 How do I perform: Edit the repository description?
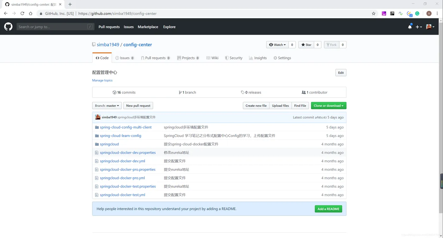tap(341, 73)
